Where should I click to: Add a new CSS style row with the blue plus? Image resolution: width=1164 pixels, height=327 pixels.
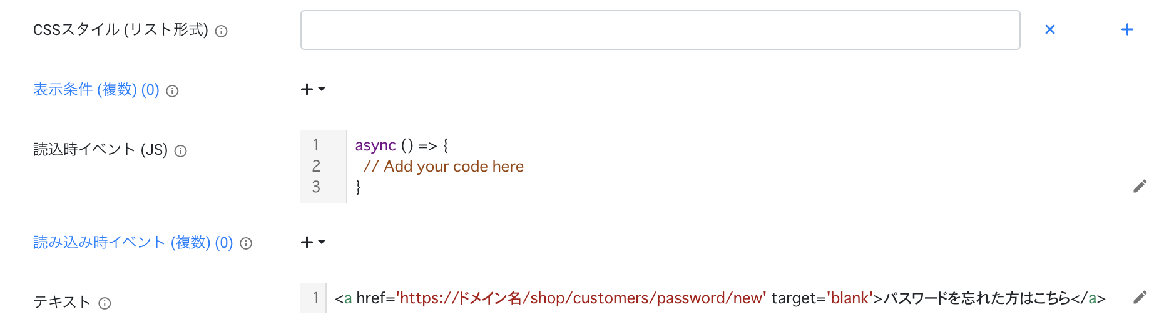(1127, 29)
